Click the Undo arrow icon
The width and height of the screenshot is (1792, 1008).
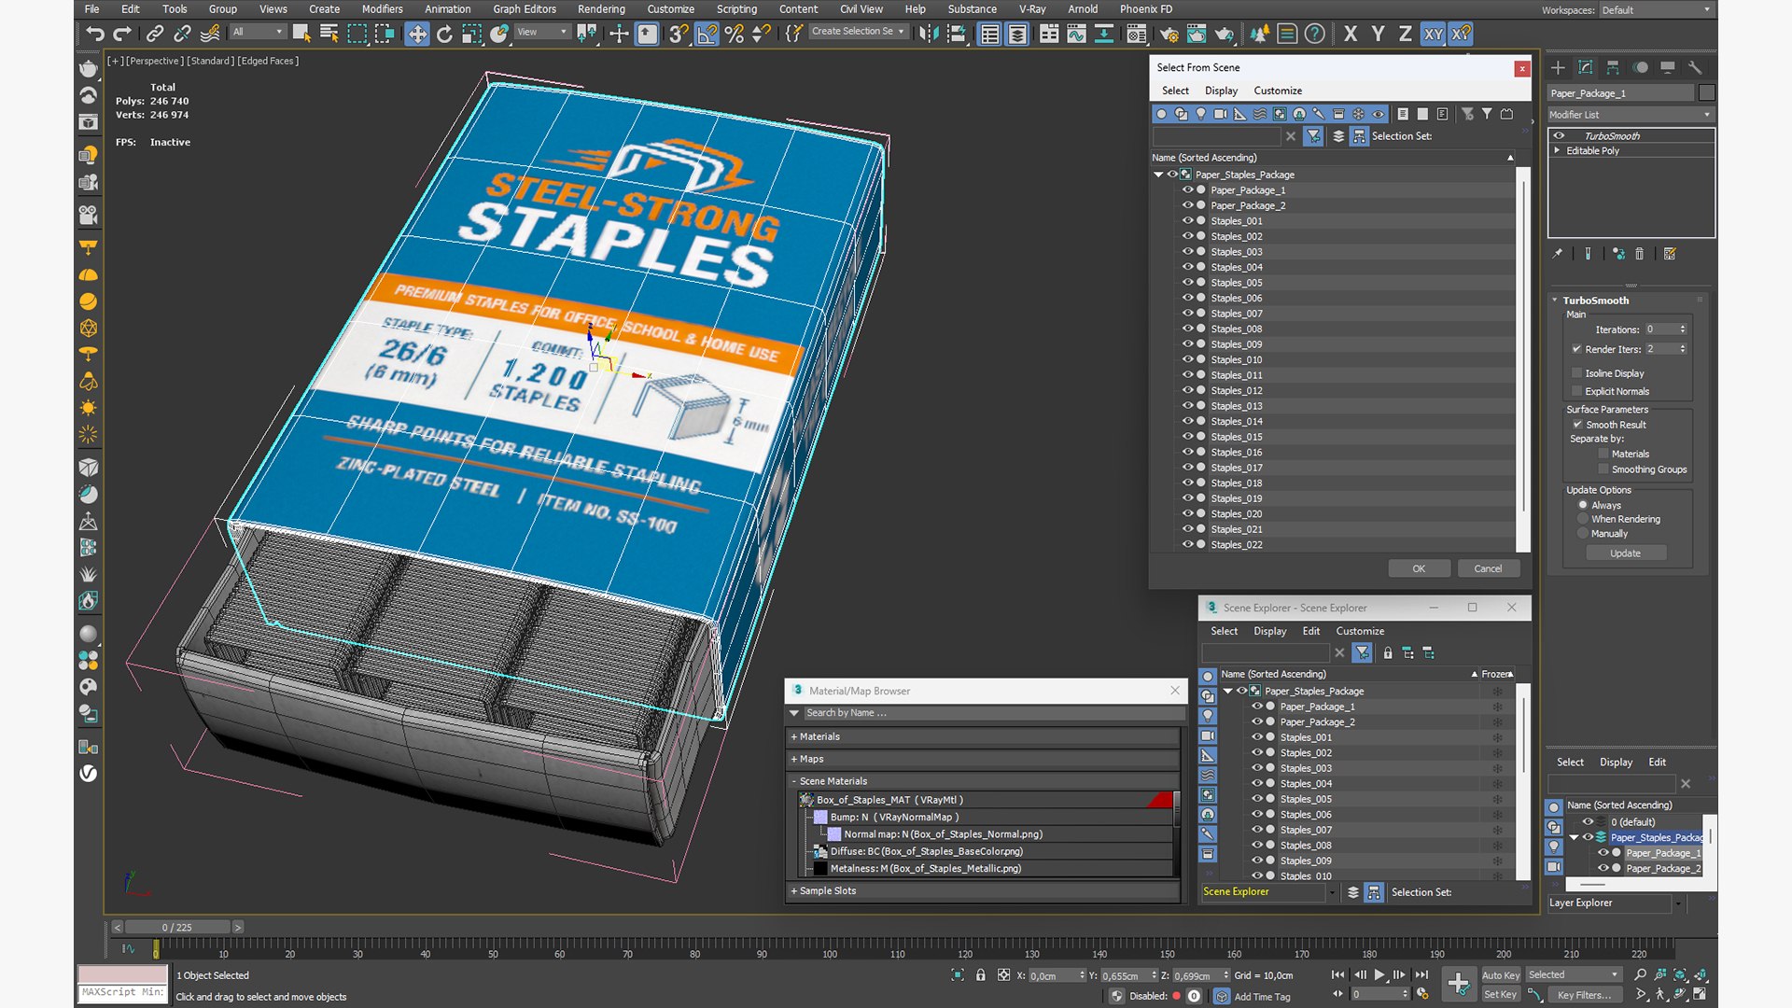(x=94, y=34)
